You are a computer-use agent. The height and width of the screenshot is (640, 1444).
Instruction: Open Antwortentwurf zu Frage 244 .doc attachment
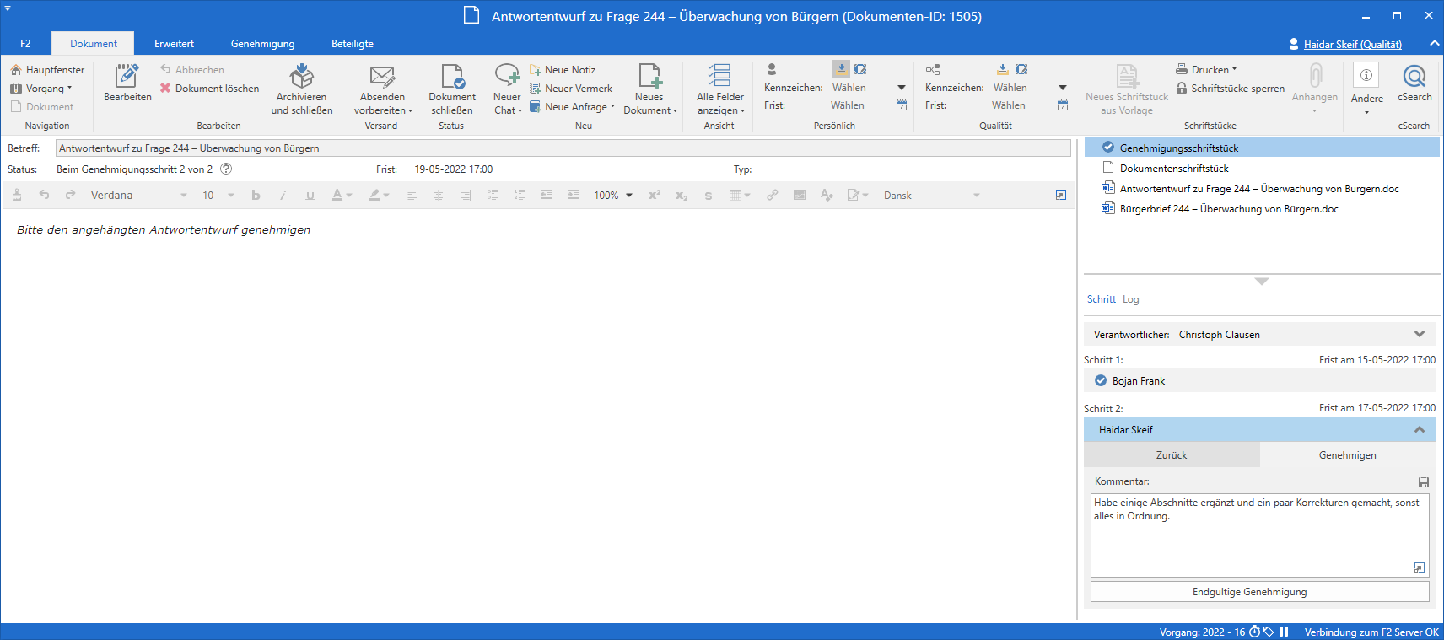(x=1258, y=188)
